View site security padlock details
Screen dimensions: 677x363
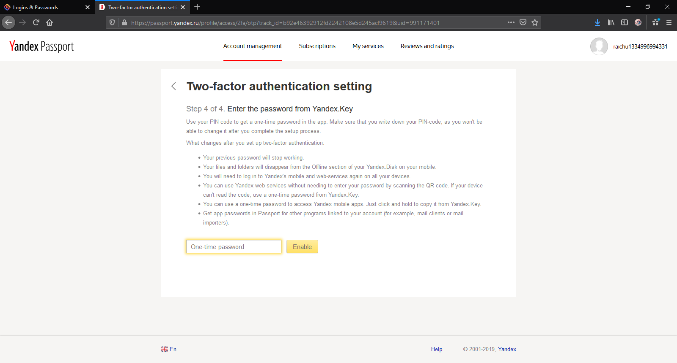pos(124,22)
